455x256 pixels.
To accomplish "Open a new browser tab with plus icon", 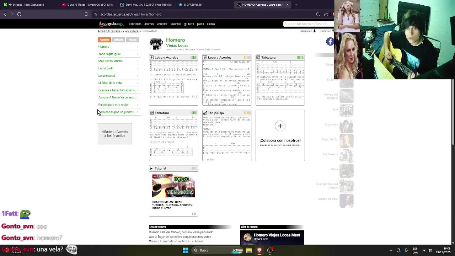I will 296,5.
